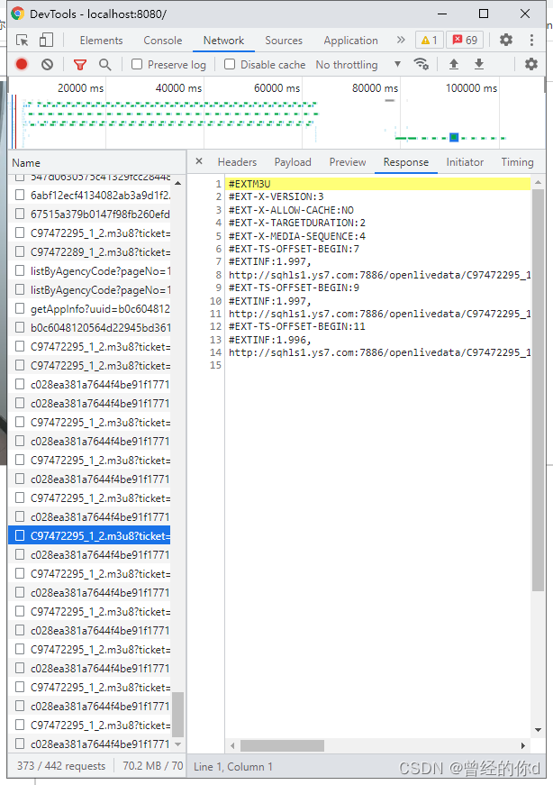This screenshot has height=785, width=553.
Task: Open the Headers tab of the request
Action: click(x=237, y=161)
